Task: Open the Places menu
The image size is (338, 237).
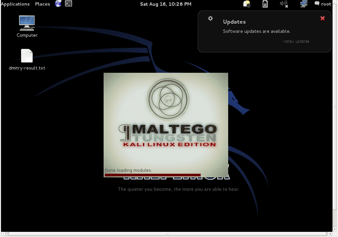Action: tap(43, 4)
